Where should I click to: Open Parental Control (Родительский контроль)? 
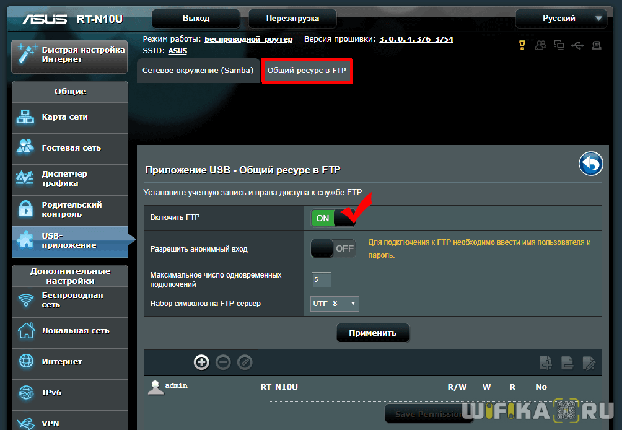coord(70,209)
